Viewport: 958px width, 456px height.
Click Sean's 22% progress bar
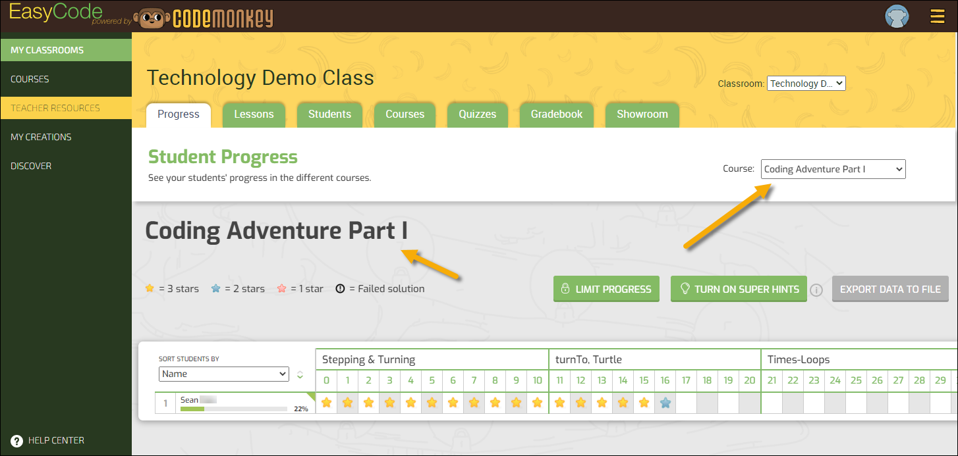[x=234, y=407]
